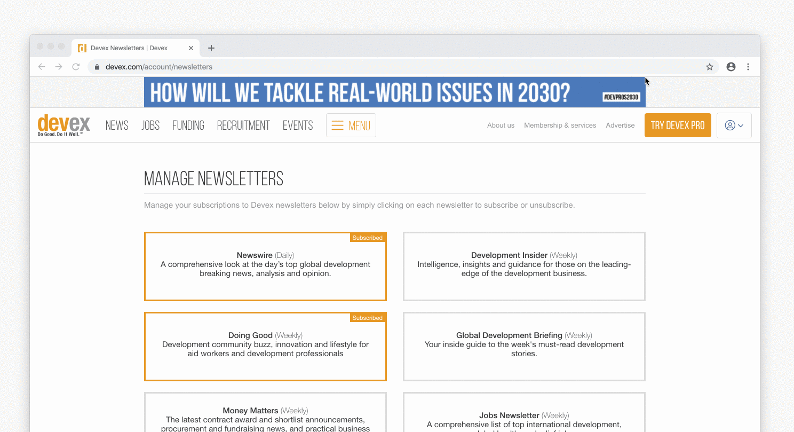Reload the page with refresh icon
Image resolution: width=794 pixels, height=432 pixels.
click(76, 67)
